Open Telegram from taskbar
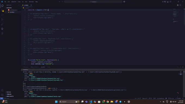185x104 pixels. click(x=120, y=102)
